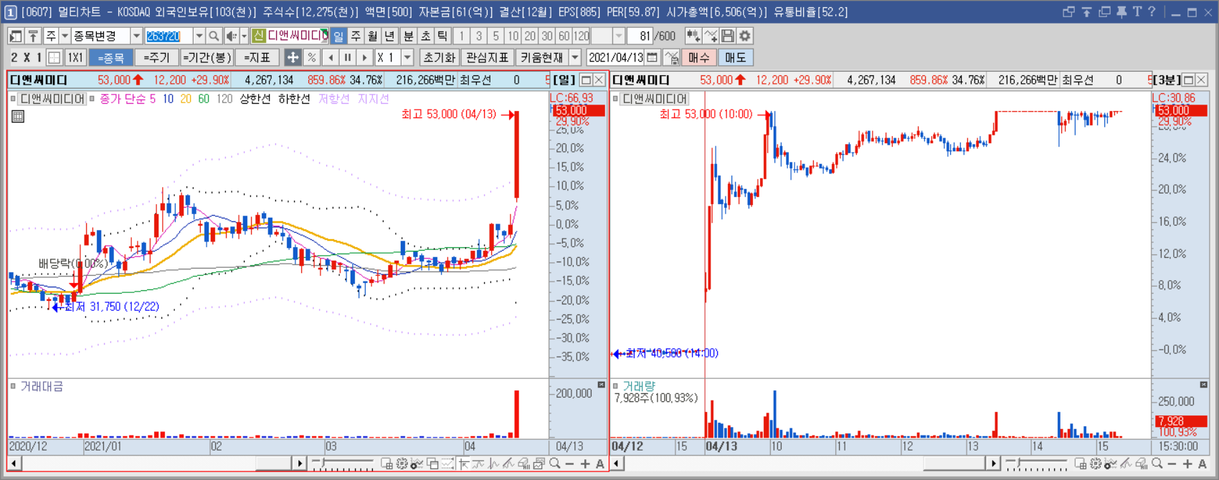The image size is (1219, 480).
Task: Click the 키움현재 button
Action: click(541, 57)
